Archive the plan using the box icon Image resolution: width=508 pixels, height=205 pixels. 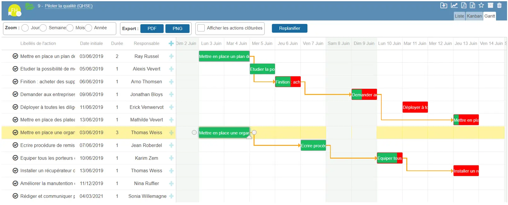490,5
